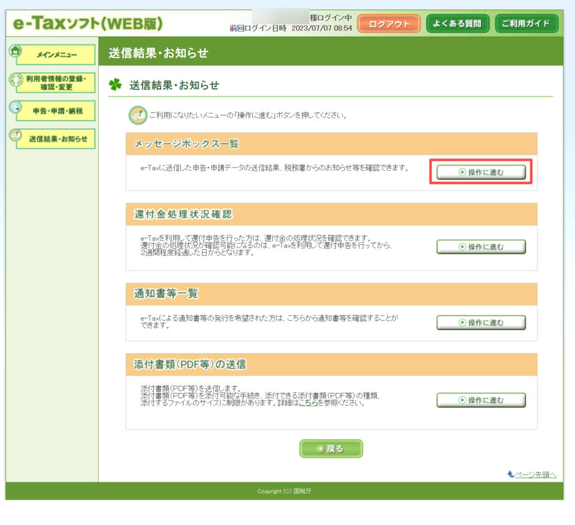Click the document icon beside 申告・申請・納税
575x525 pixels.
(16, 107)
